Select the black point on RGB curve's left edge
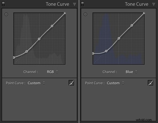 (14, 58)
